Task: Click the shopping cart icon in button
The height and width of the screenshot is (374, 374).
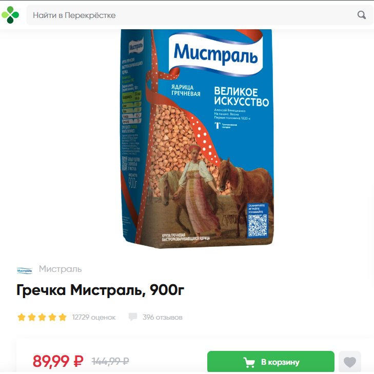Action: click(x=249, y=362)
